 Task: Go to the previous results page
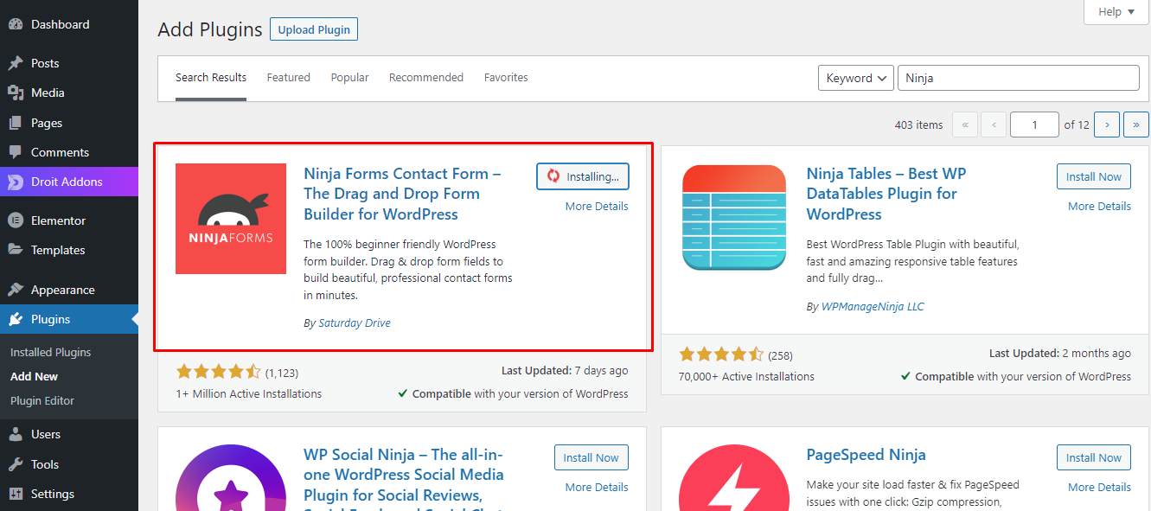pos(994,125)
